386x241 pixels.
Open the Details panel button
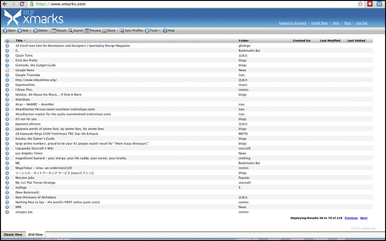click(59, 31)
